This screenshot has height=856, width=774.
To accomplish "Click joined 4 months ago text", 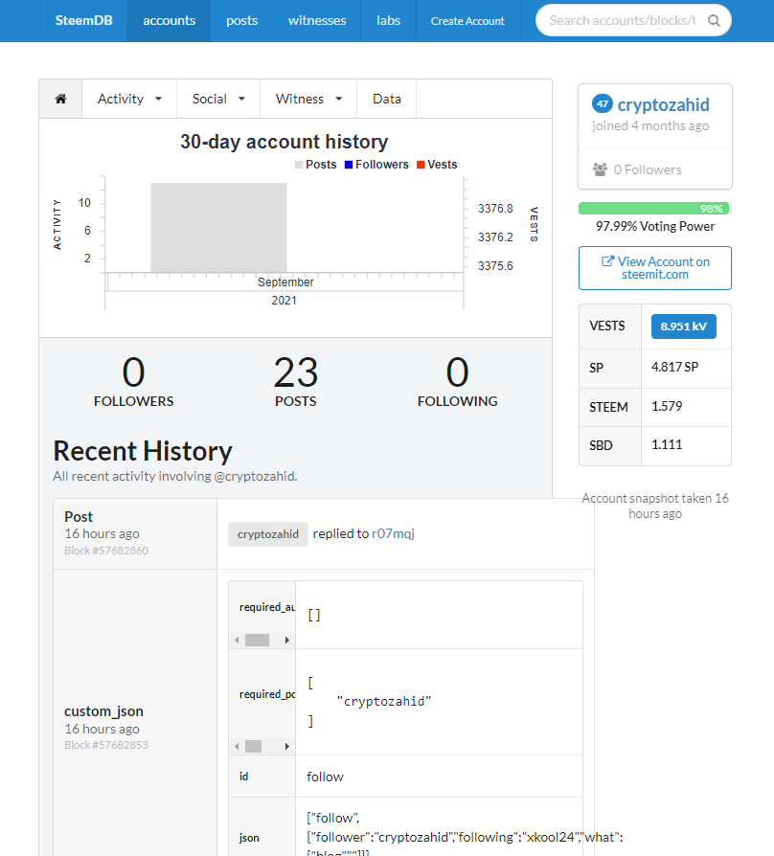I will [x=650, y=125].
